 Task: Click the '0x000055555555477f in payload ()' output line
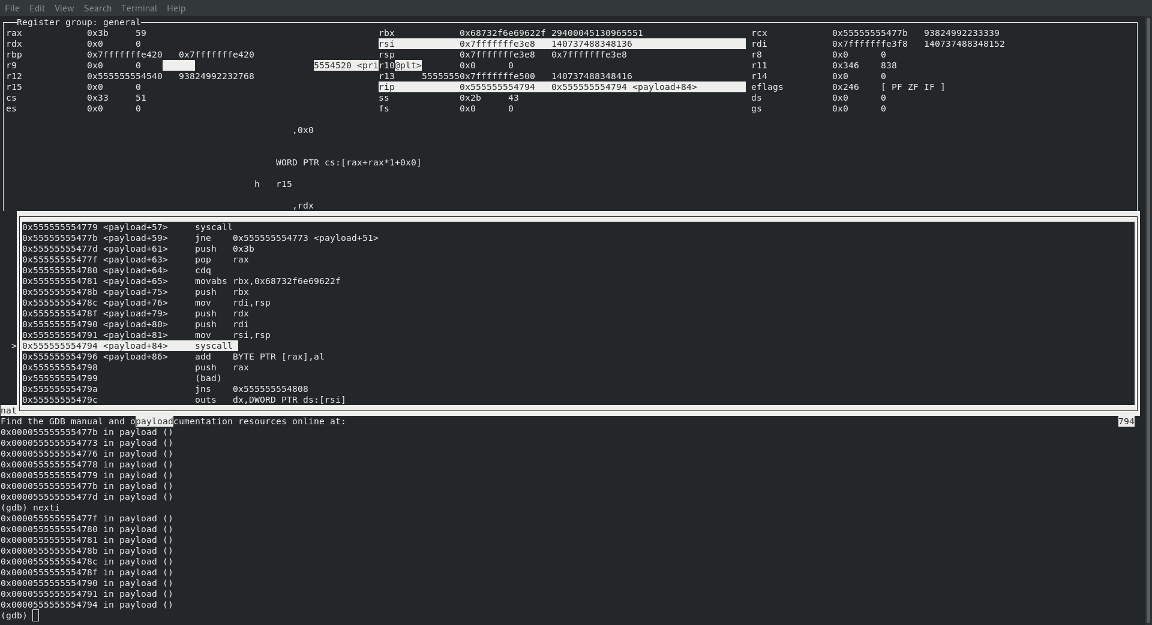(x=87, y=518)
